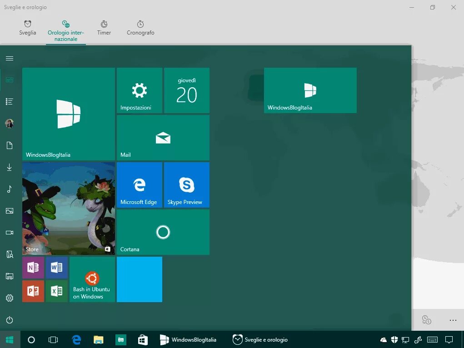
Task: Open Task View on the taskbar
Action: pos(53,340)
